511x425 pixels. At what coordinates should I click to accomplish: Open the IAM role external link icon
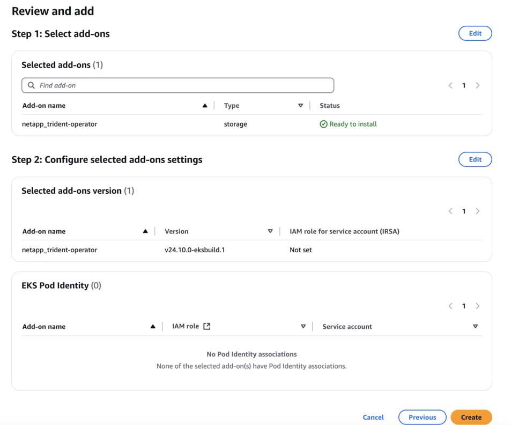point(207,326)
